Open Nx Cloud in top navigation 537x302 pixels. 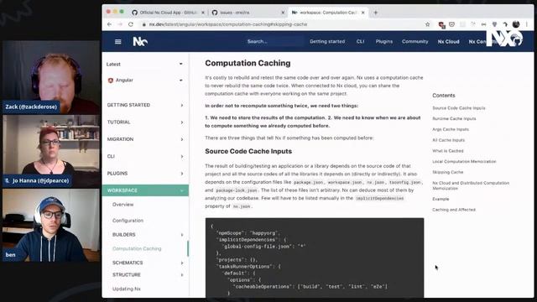(448, 42)
